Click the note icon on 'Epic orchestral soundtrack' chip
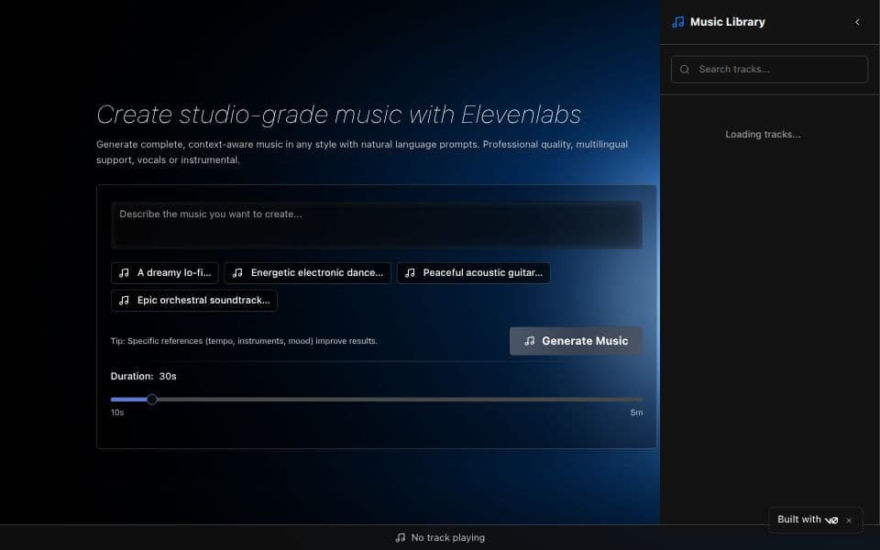The width and height of the screenshot is (880, 550). click(x=124, y=301)
